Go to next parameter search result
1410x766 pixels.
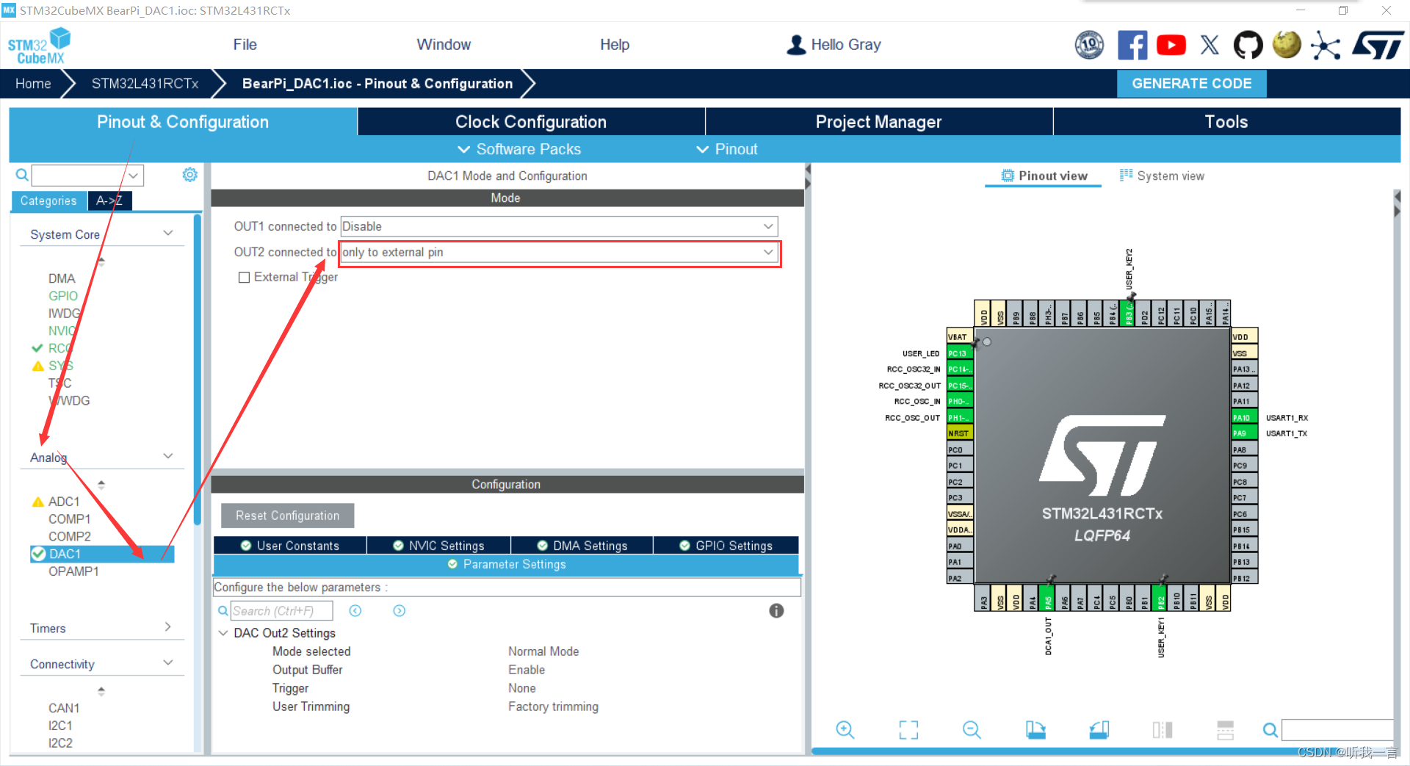399,611
